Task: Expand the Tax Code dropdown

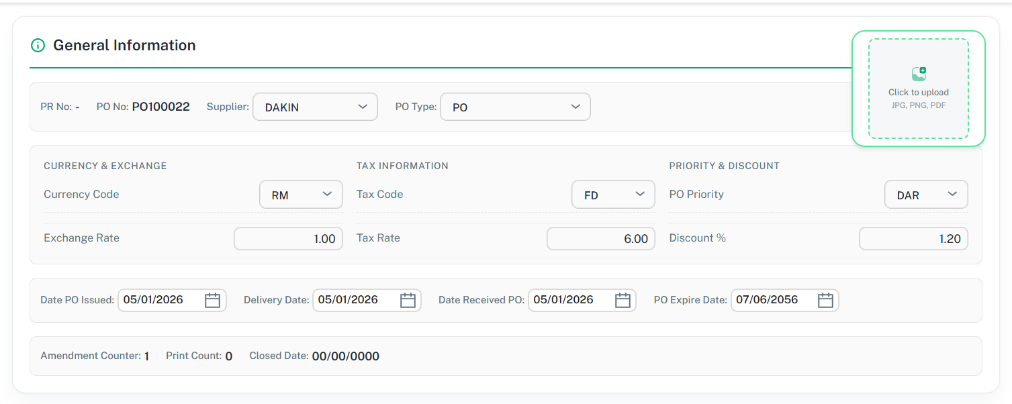Action: click(613, 195)
